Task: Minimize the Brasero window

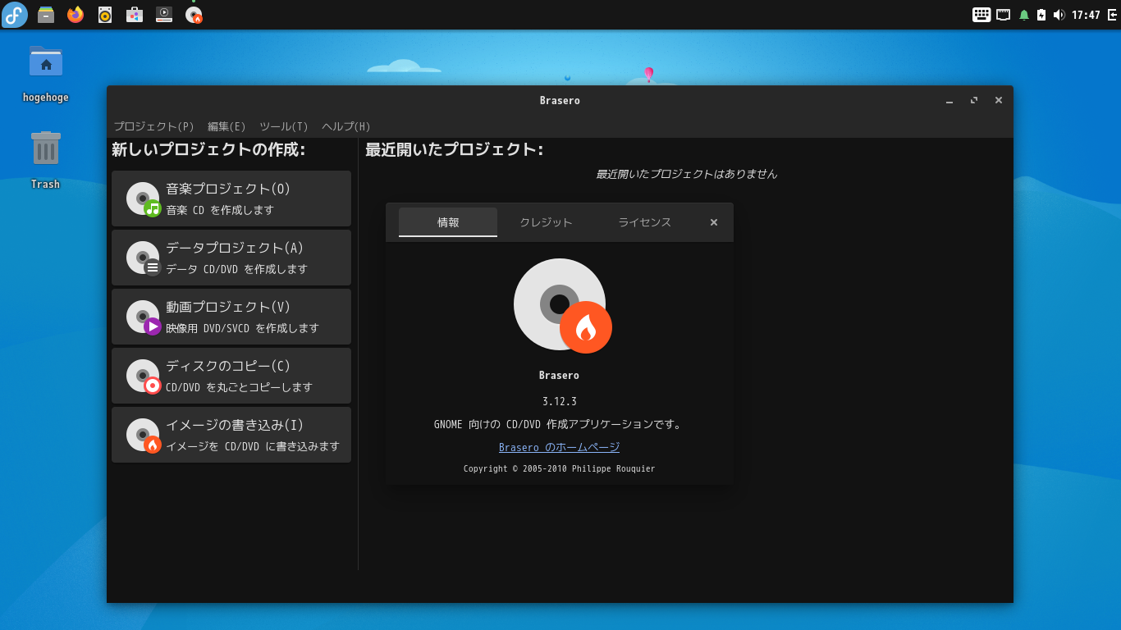Action: [949, 100]
